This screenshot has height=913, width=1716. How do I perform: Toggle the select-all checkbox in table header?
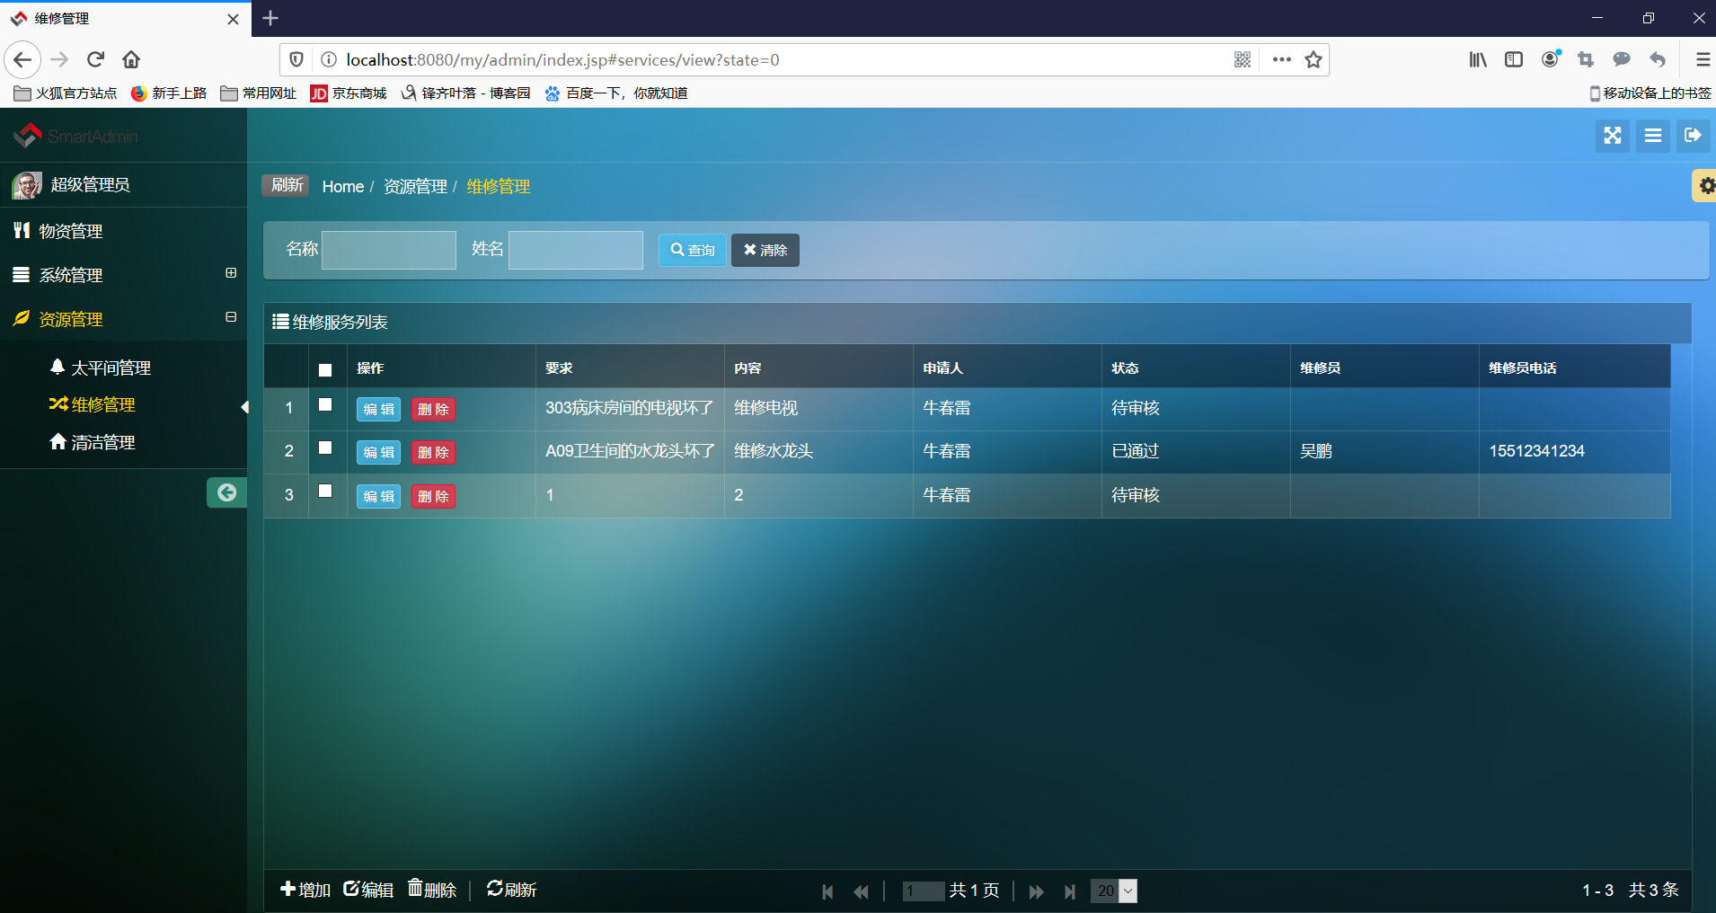tap(325, 369)
